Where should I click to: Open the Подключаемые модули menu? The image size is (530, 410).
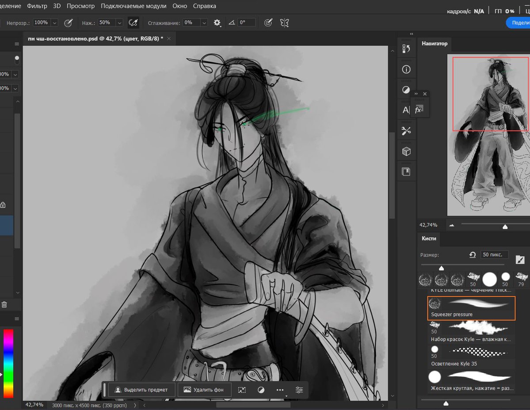pos(133,6)
